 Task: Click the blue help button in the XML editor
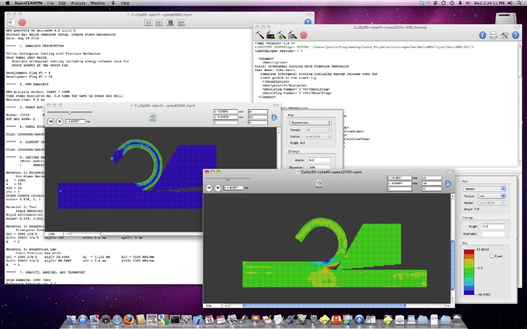point(515,36)
